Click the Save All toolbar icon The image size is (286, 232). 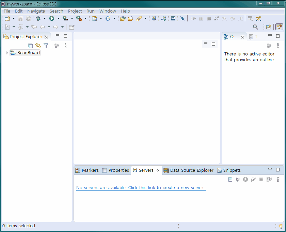[29, 18]
